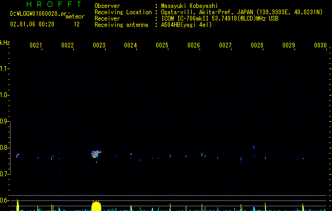Select the ICOM IC-706mkII receiver description
This screenshot has width=332, height=211.
coord(220,18)
